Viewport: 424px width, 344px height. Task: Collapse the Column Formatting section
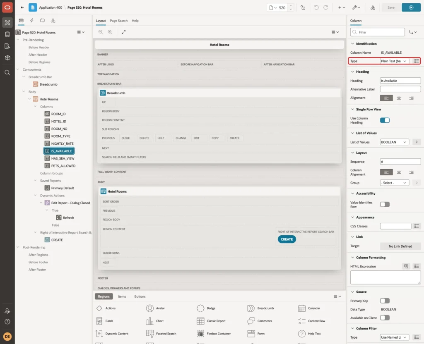coord(352,258)
